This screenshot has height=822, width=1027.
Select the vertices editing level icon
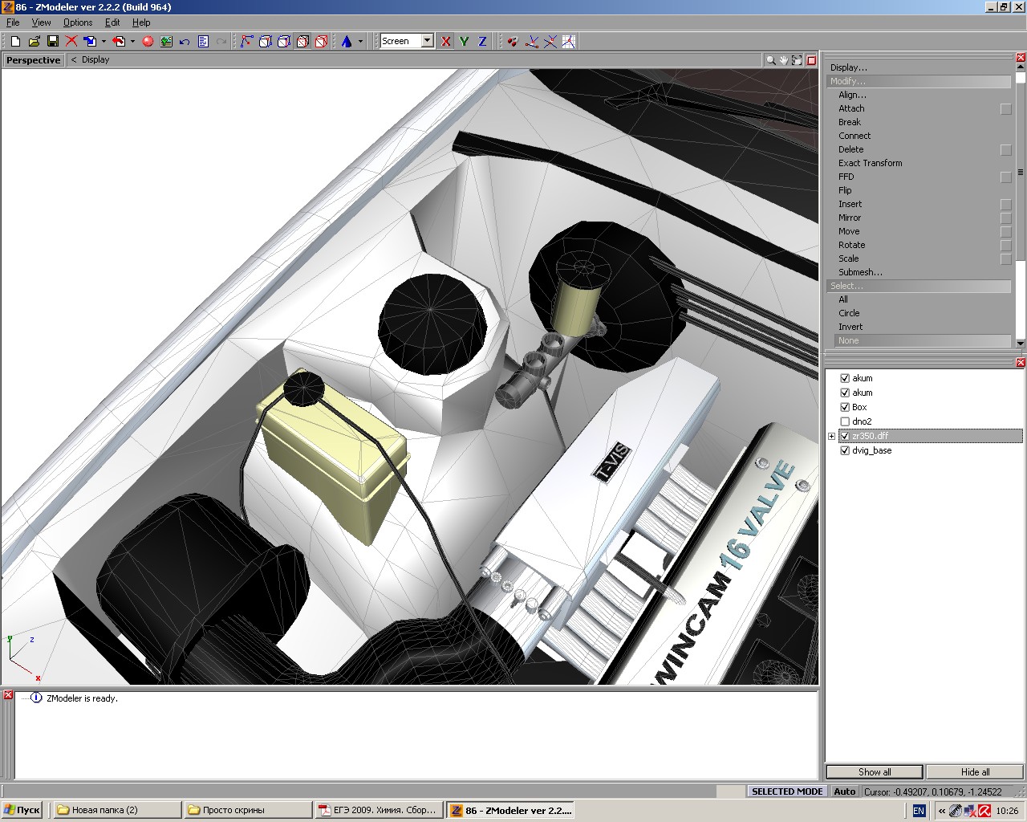click(246, 41)
